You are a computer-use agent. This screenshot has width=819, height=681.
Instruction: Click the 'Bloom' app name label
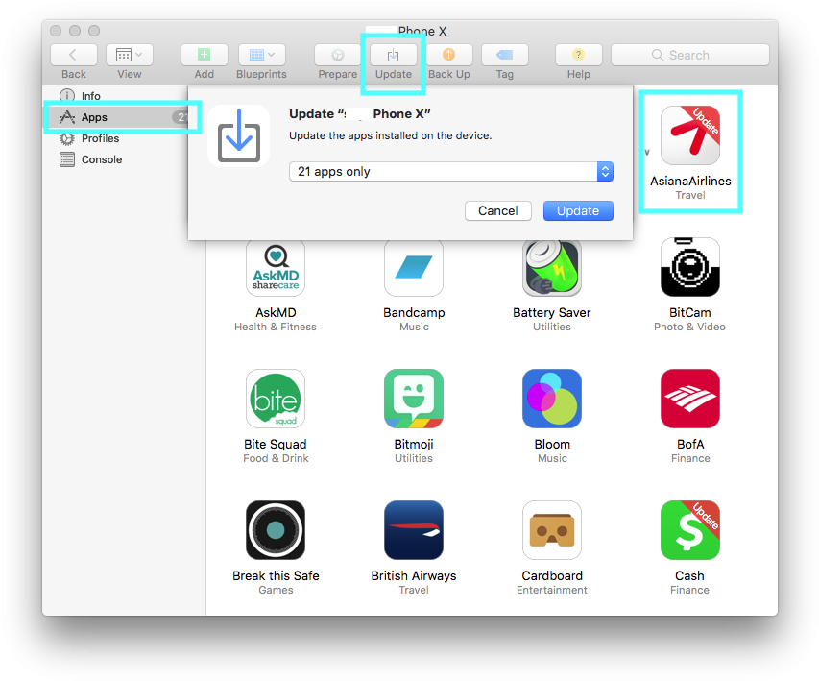coord(552,445)
